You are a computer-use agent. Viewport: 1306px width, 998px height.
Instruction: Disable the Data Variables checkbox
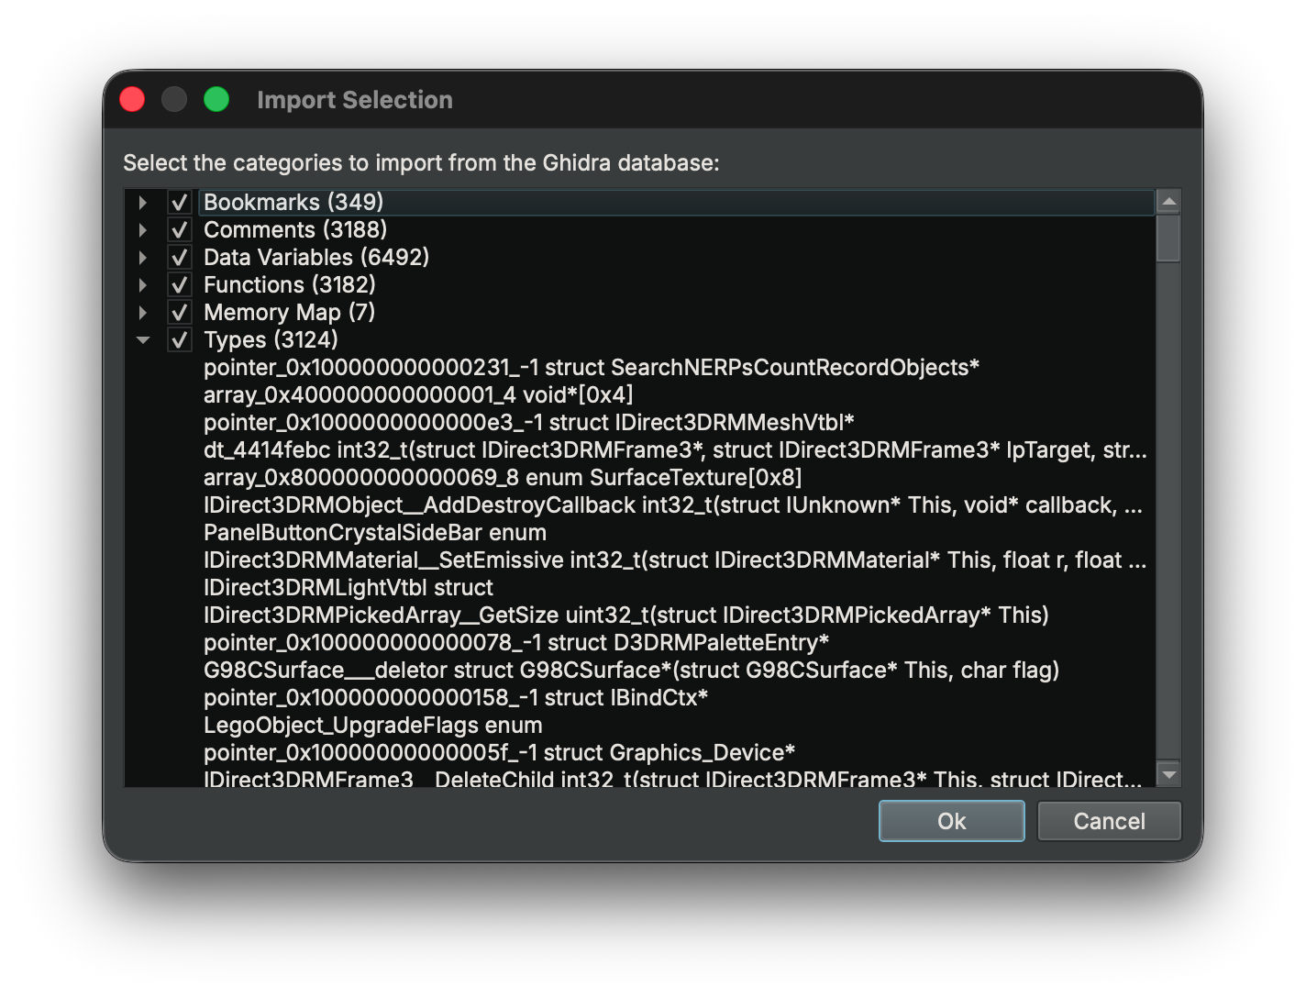[180, 258]
